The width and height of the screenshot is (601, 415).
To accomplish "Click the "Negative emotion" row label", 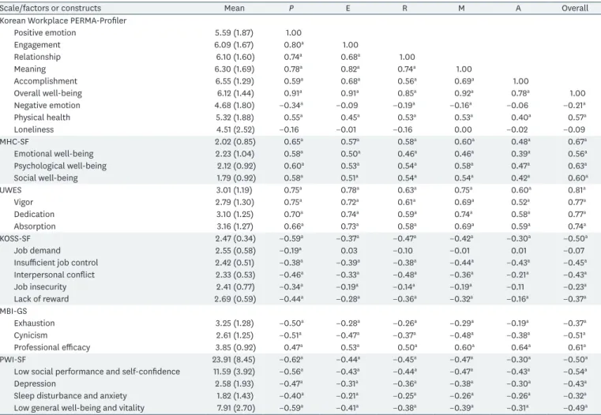I will [x=47, y=105].
